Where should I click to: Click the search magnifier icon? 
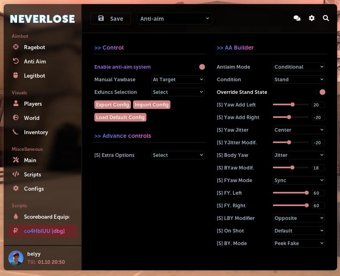point(326,18)
